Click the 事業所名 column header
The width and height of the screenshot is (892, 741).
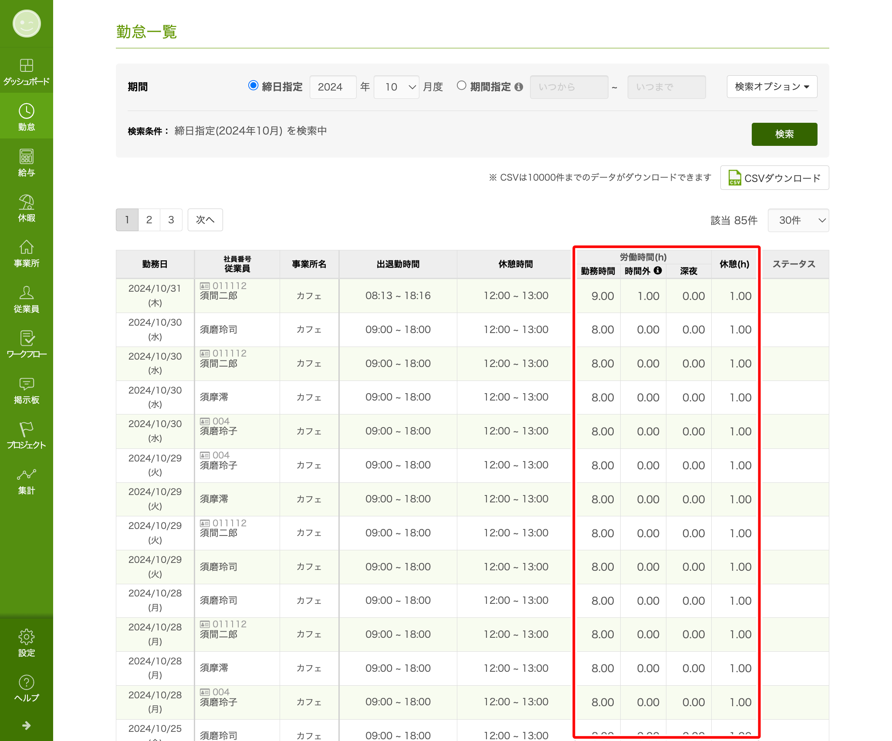coord(309,264)
